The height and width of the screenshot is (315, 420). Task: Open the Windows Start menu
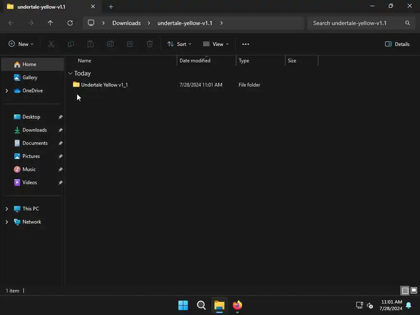pyautogui.click(x=183, y=305)
